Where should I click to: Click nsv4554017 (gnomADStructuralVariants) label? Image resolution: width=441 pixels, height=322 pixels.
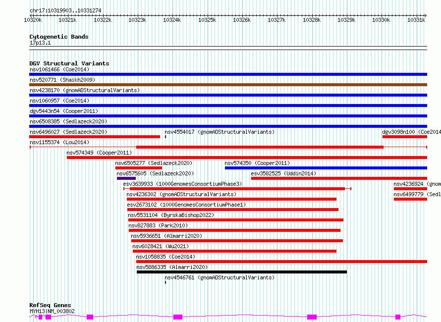pos(220,132)
